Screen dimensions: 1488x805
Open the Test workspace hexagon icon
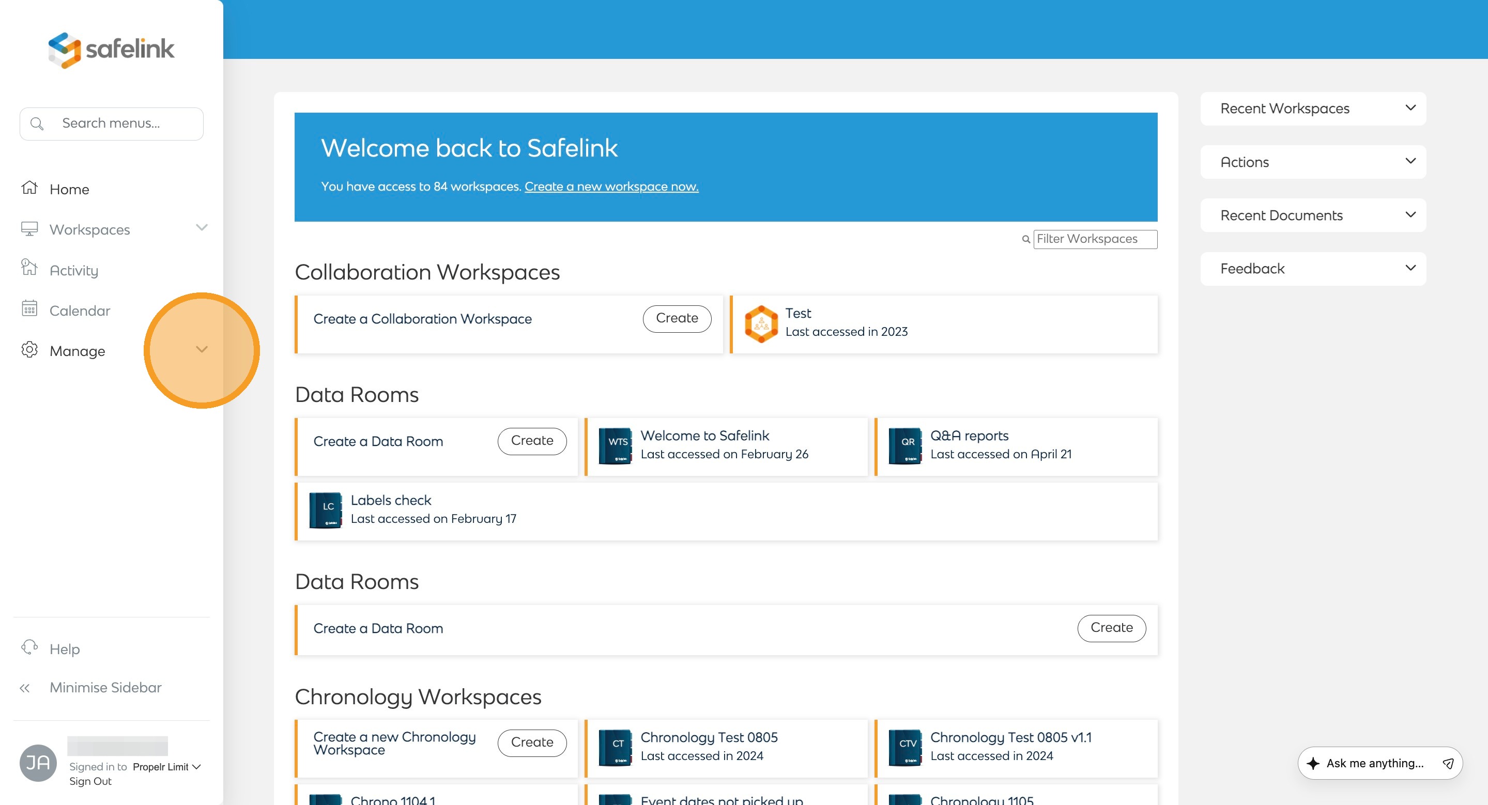[x=761, y=324]
